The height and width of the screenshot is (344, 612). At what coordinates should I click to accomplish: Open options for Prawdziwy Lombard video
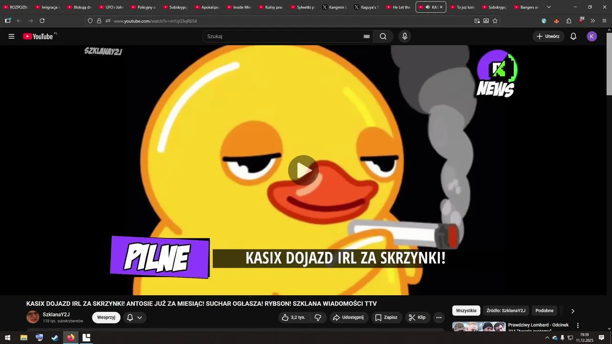tap(578, 325)
